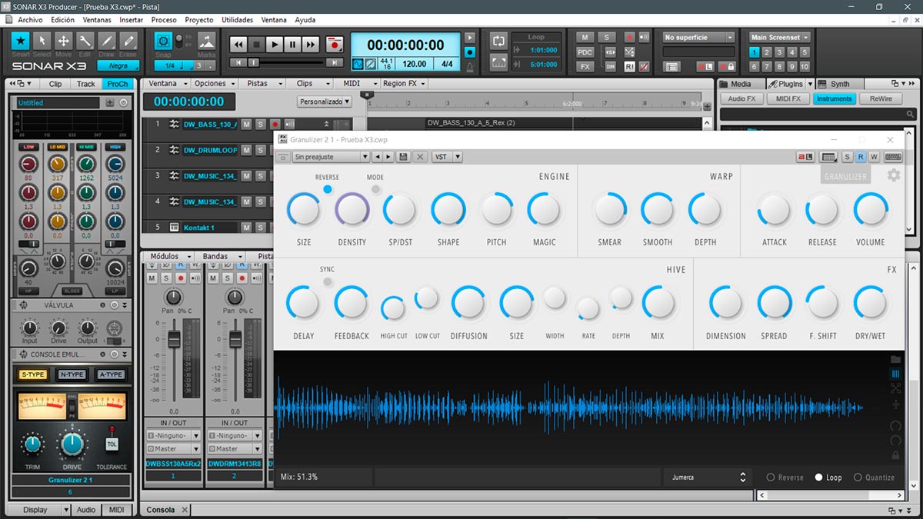This screenshot has width=923, height=519.
Task: Open the Personalizado dropdown
Action: (325, 101)
